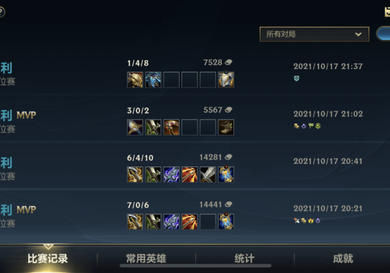Screen dimensions: 390x273
Task: Click the crossed swords badge under the 20:21 match
Action: click(x=297, y=220)
